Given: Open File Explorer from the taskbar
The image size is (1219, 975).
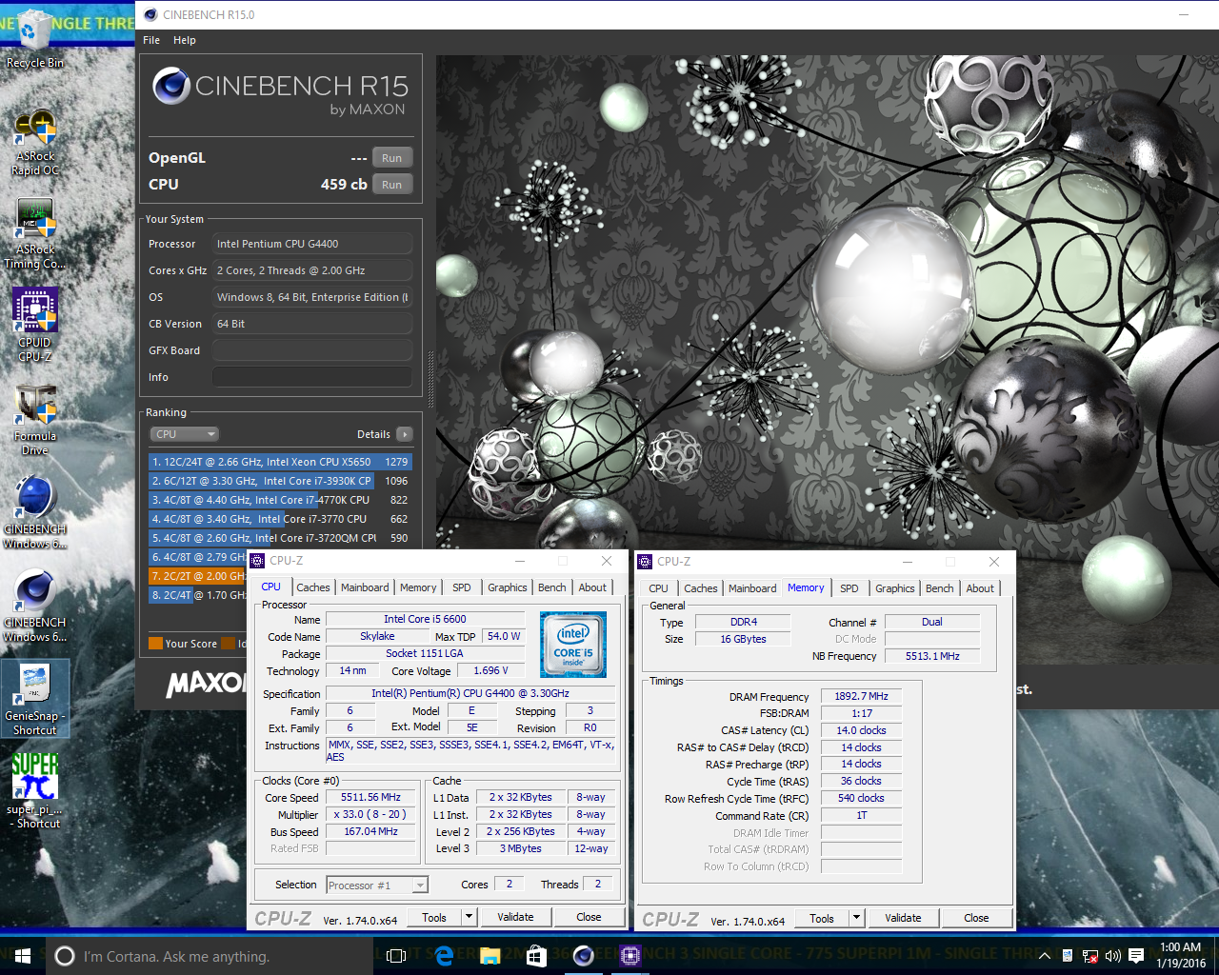Looking at the screenshot, I should tap(490, 956).
